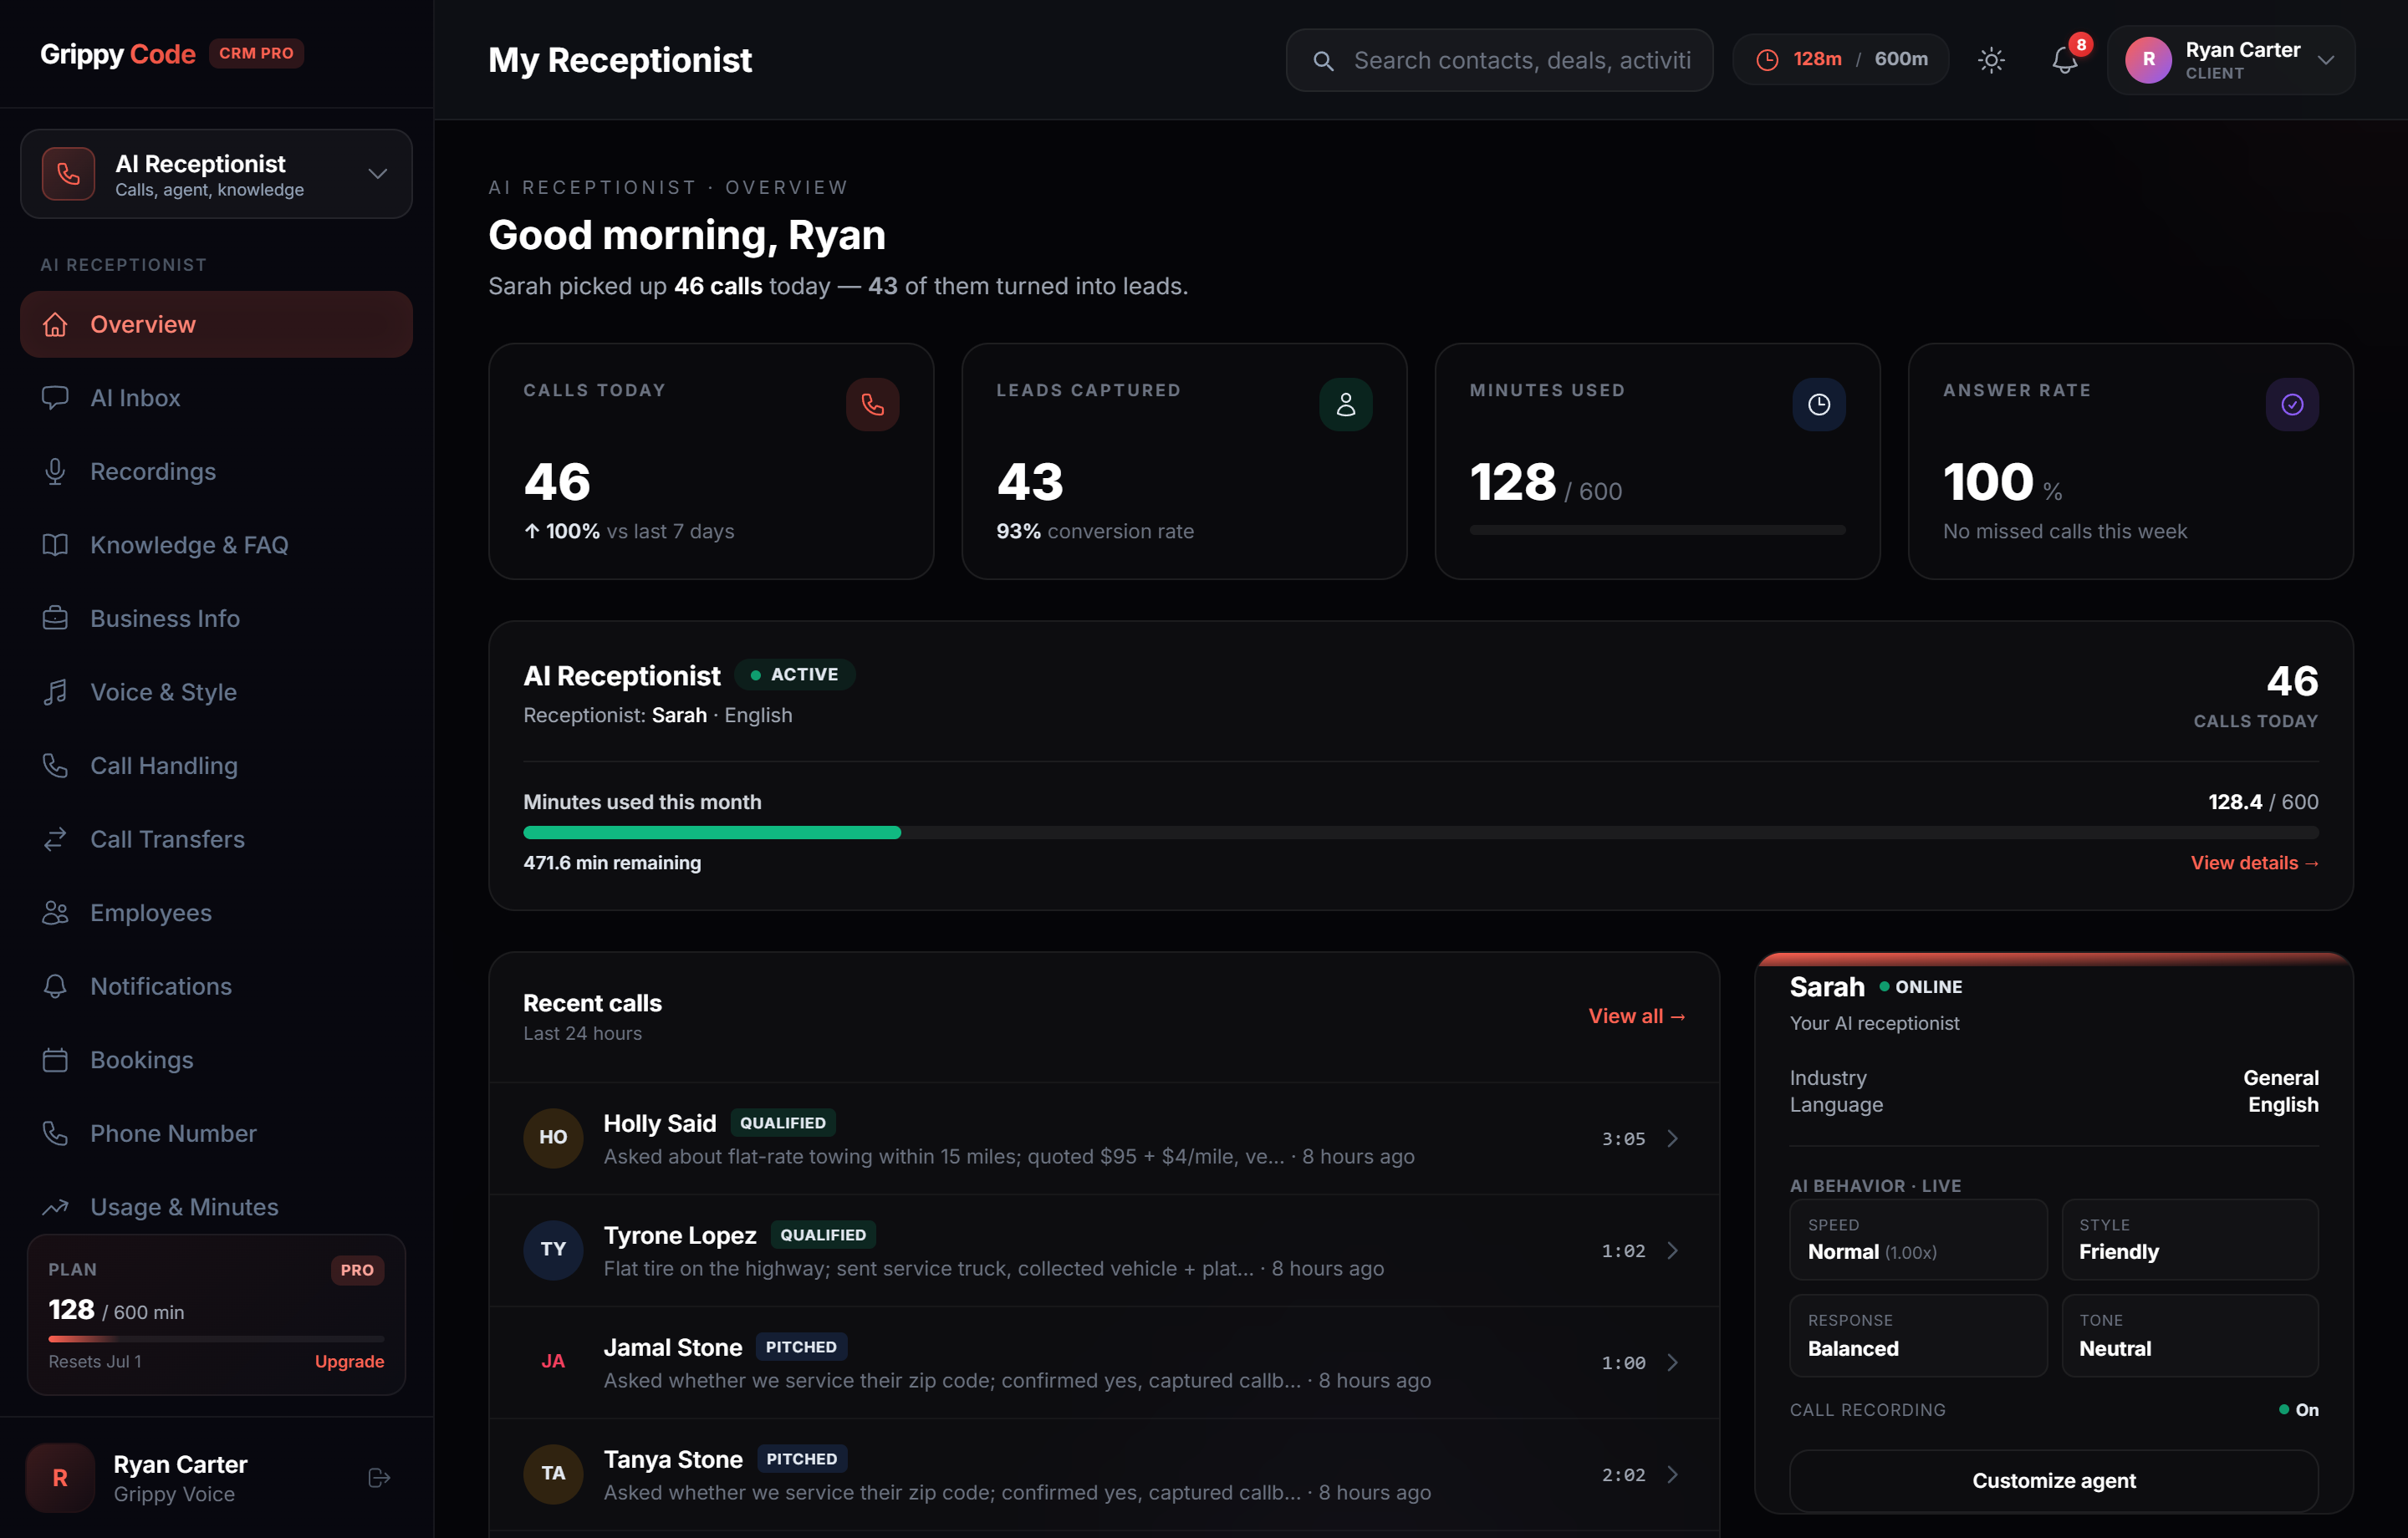Click the Upgrade plan link

(x=349, y=1361)
